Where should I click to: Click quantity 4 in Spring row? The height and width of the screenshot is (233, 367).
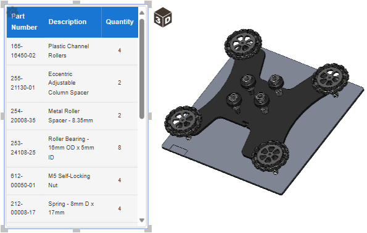click(120, 209)
